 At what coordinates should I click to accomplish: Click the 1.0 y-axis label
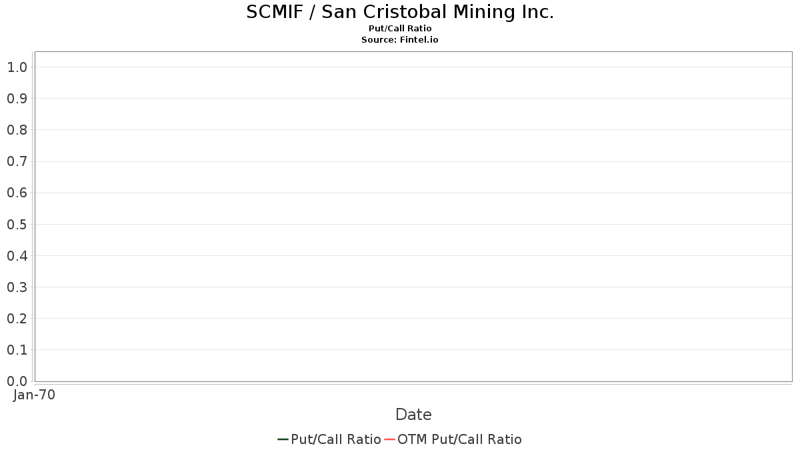(x=17, y=67)
